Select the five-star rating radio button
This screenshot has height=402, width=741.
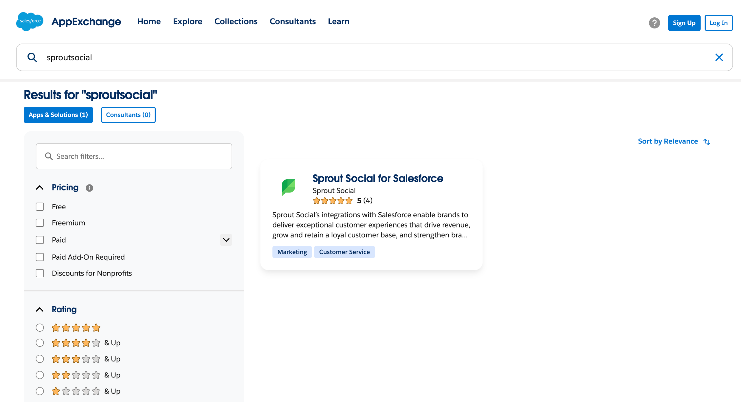40,328
